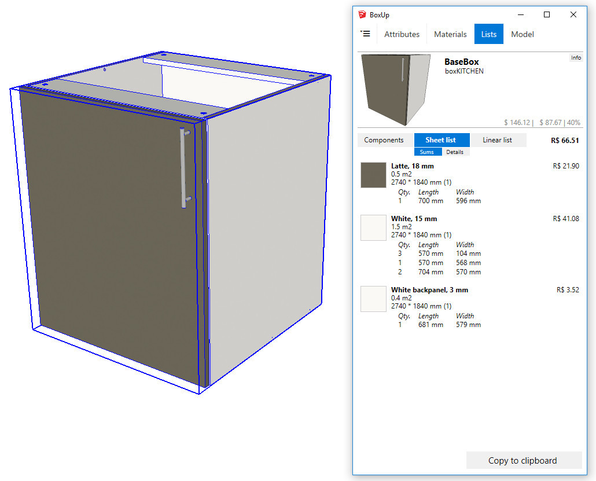
Task: Switch to the Attributes tab
Action: coord(402,34)
